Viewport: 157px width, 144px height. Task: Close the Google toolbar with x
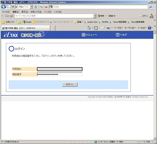2,16
